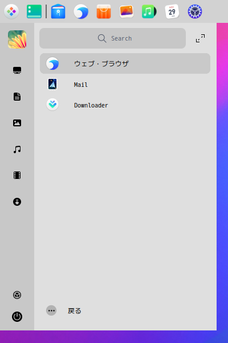Open Computer from the launcher sidebar

pos(17,70)
